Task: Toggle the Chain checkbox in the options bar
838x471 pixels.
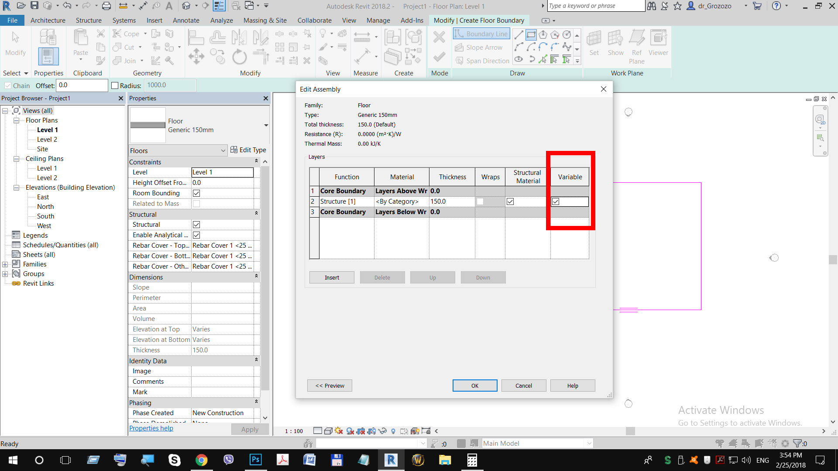Action: 8,85
